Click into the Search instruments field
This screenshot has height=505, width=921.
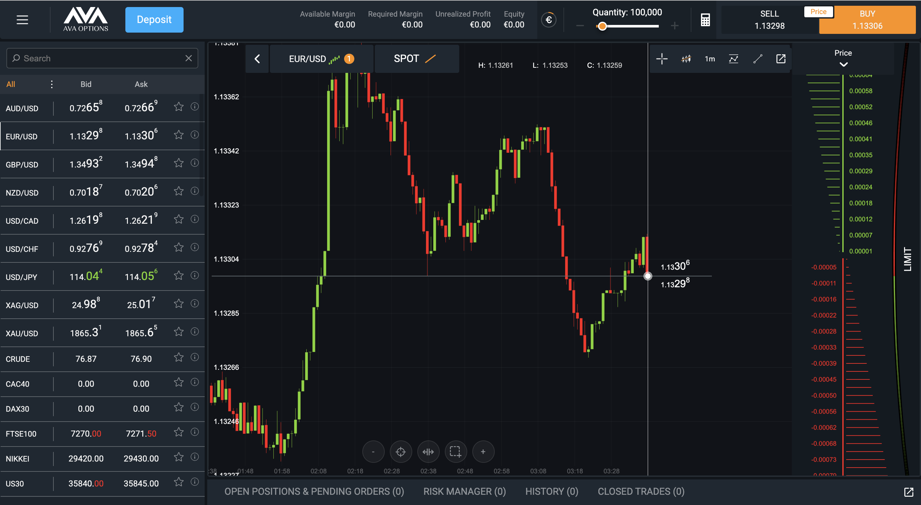pos(102,58)
